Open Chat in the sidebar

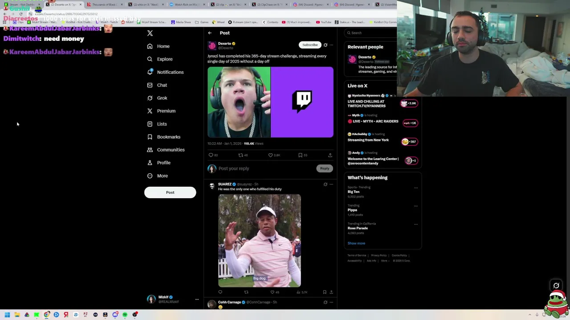click(157, 85)
